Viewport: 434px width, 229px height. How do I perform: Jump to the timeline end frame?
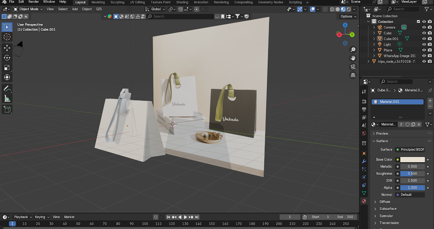pyautogui.click(x=197, y=217)
